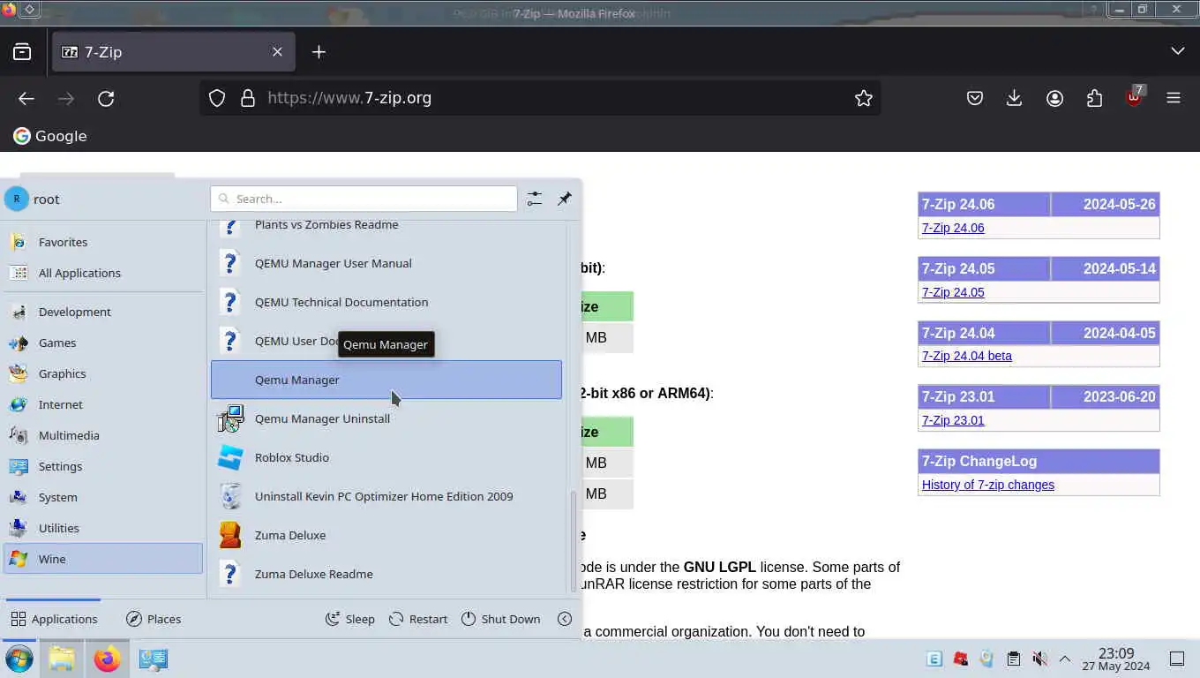
Task: Click the launcher list scrollbar
Action: click(x=574, y=540)
